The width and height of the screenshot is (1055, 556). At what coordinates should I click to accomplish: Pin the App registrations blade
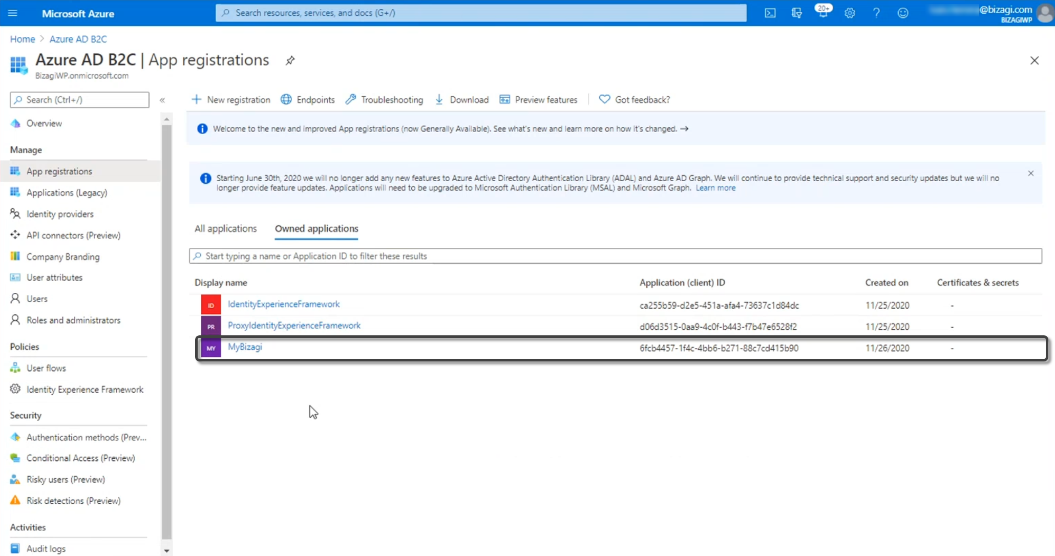click(x=290, y=60)
